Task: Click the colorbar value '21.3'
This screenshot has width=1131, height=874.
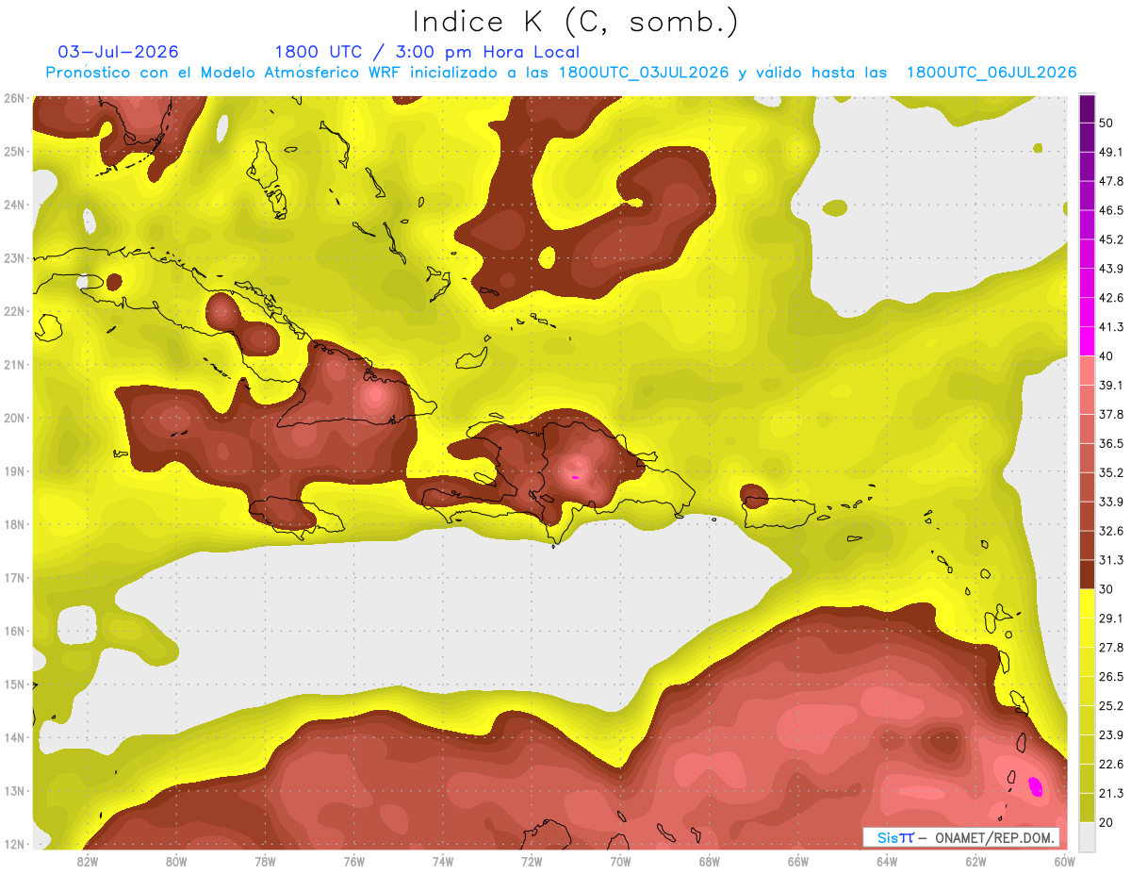Action: [1110, 794]
